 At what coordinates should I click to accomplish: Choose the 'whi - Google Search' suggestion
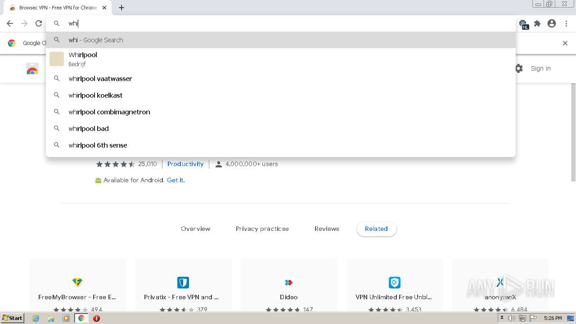[x=281, y=40]
